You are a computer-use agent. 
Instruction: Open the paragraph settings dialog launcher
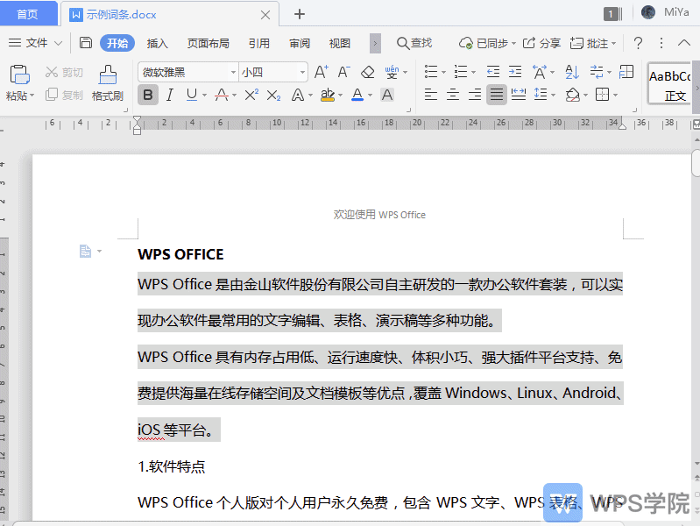click(x=635, y=110)
